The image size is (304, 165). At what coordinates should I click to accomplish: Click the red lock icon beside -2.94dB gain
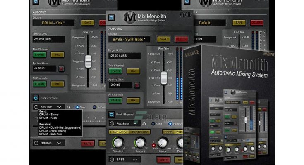point(136,85)
